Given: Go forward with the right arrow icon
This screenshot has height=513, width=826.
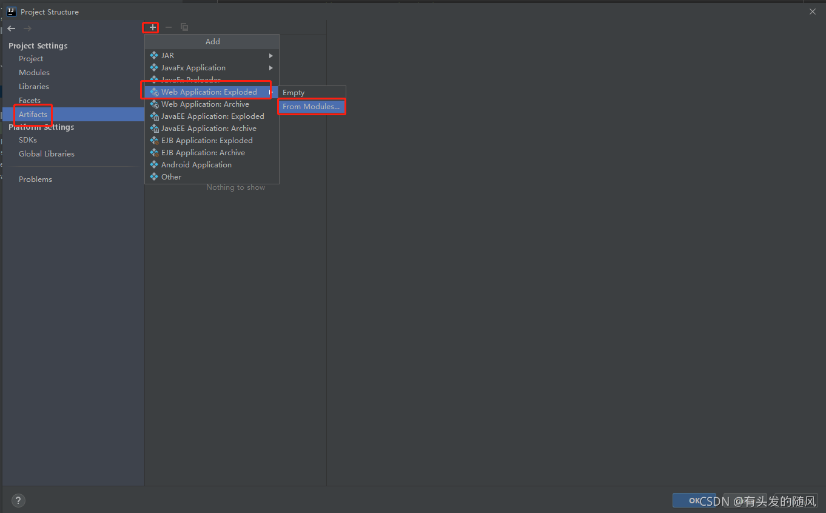Looking at the screenshot, I should click(x=27, y=29).
